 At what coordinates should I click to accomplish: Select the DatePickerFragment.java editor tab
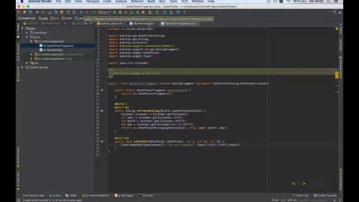(x=179, y=24)
